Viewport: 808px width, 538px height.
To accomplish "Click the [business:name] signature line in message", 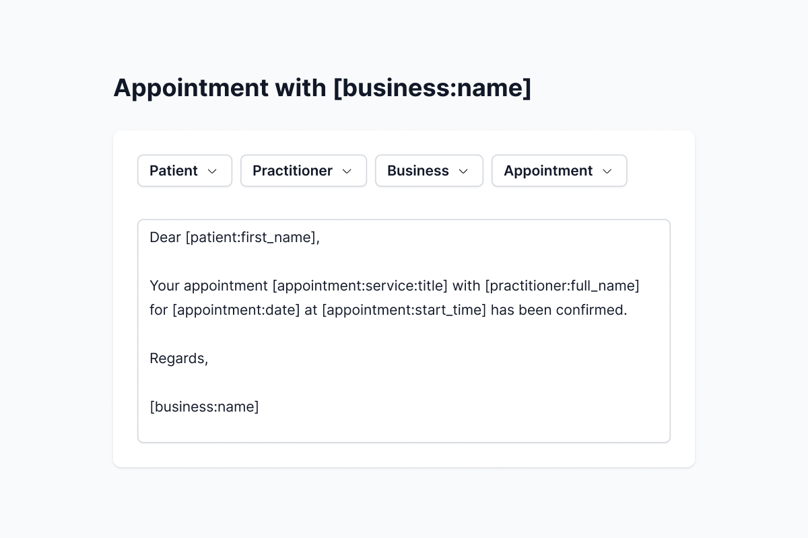I will coord(204,407).
